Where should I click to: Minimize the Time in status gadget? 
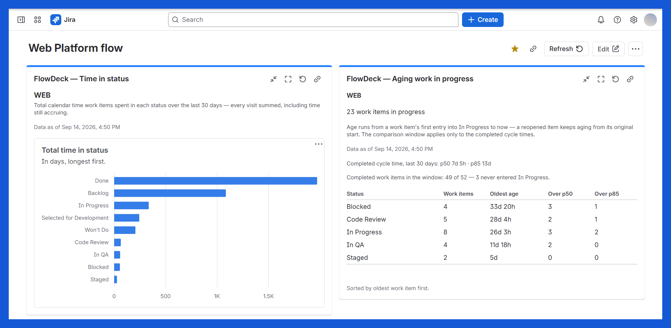point(274,79)
